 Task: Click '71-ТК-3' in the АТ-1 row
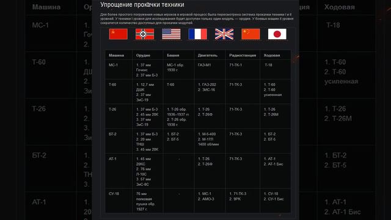click(236, 159)
